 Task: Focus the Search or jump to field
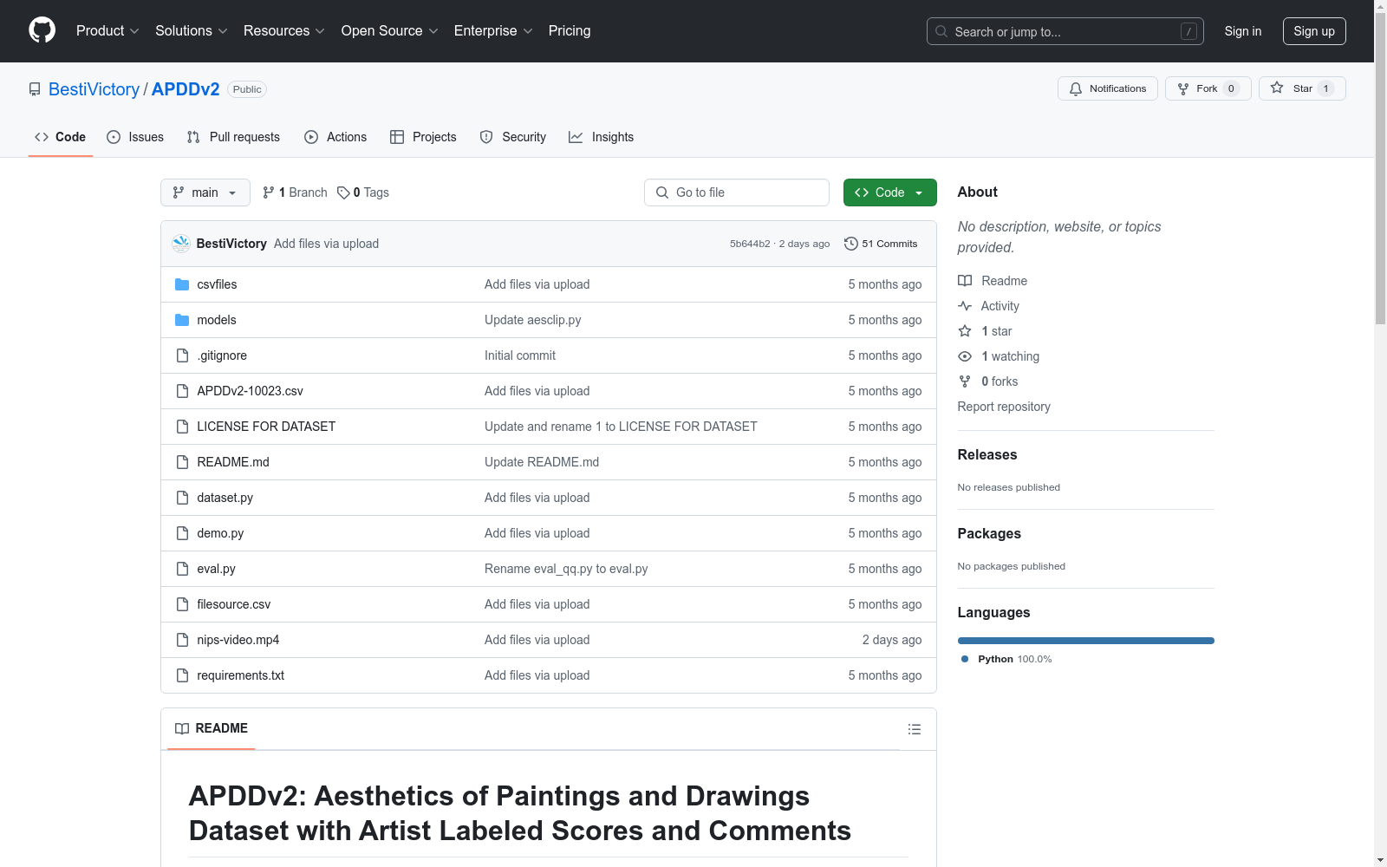[x=1065, y=31]
